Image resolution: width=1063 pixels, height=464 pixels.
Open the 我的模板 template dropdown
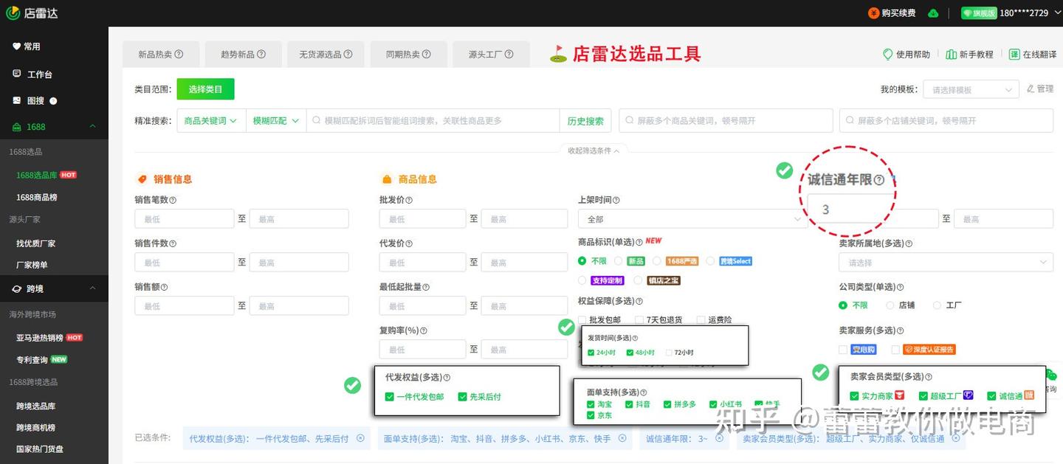[x=971, y=89]
